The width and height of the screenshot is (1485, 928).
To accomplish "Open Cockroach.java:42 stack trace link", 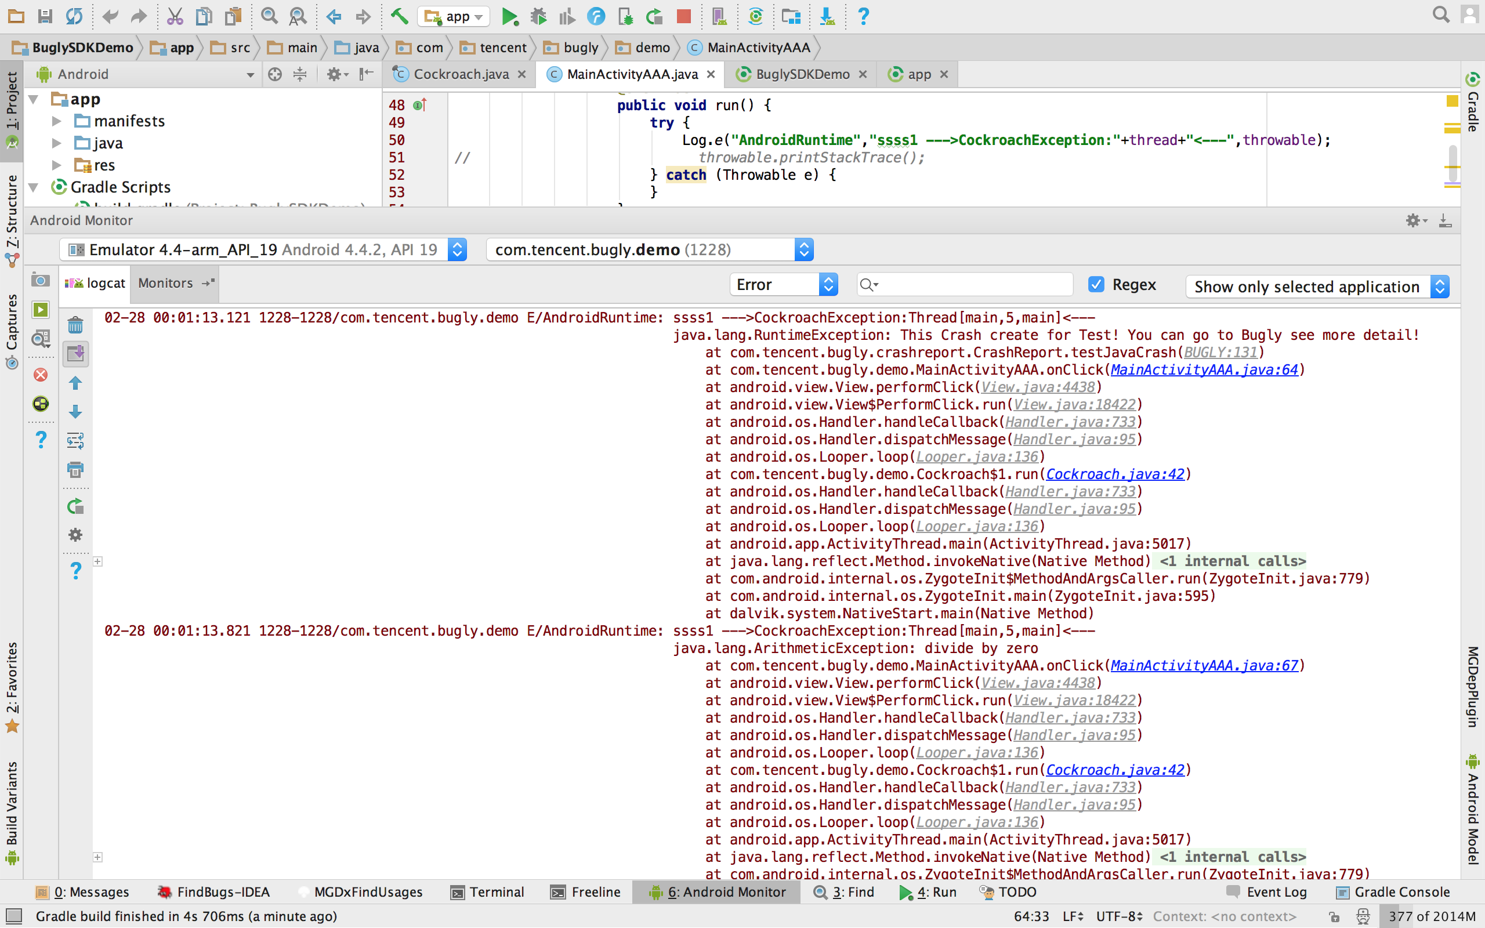I will click(x=1115, y=474).
